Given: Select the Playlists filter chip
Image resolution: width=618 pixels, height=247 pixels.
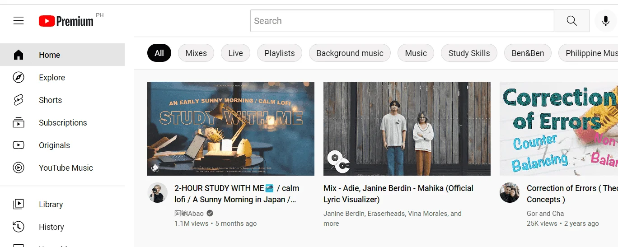Looking at the screenshot, I should click(x=280, y=53).
